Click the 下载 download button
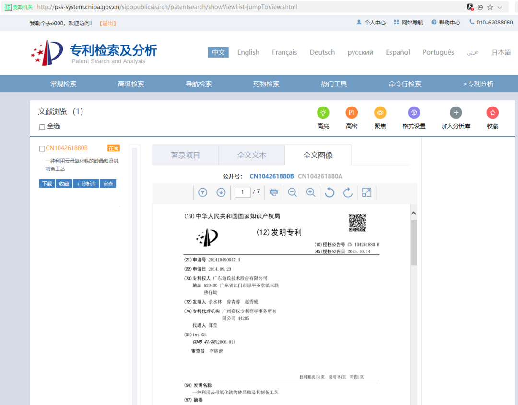 (47, 183)
